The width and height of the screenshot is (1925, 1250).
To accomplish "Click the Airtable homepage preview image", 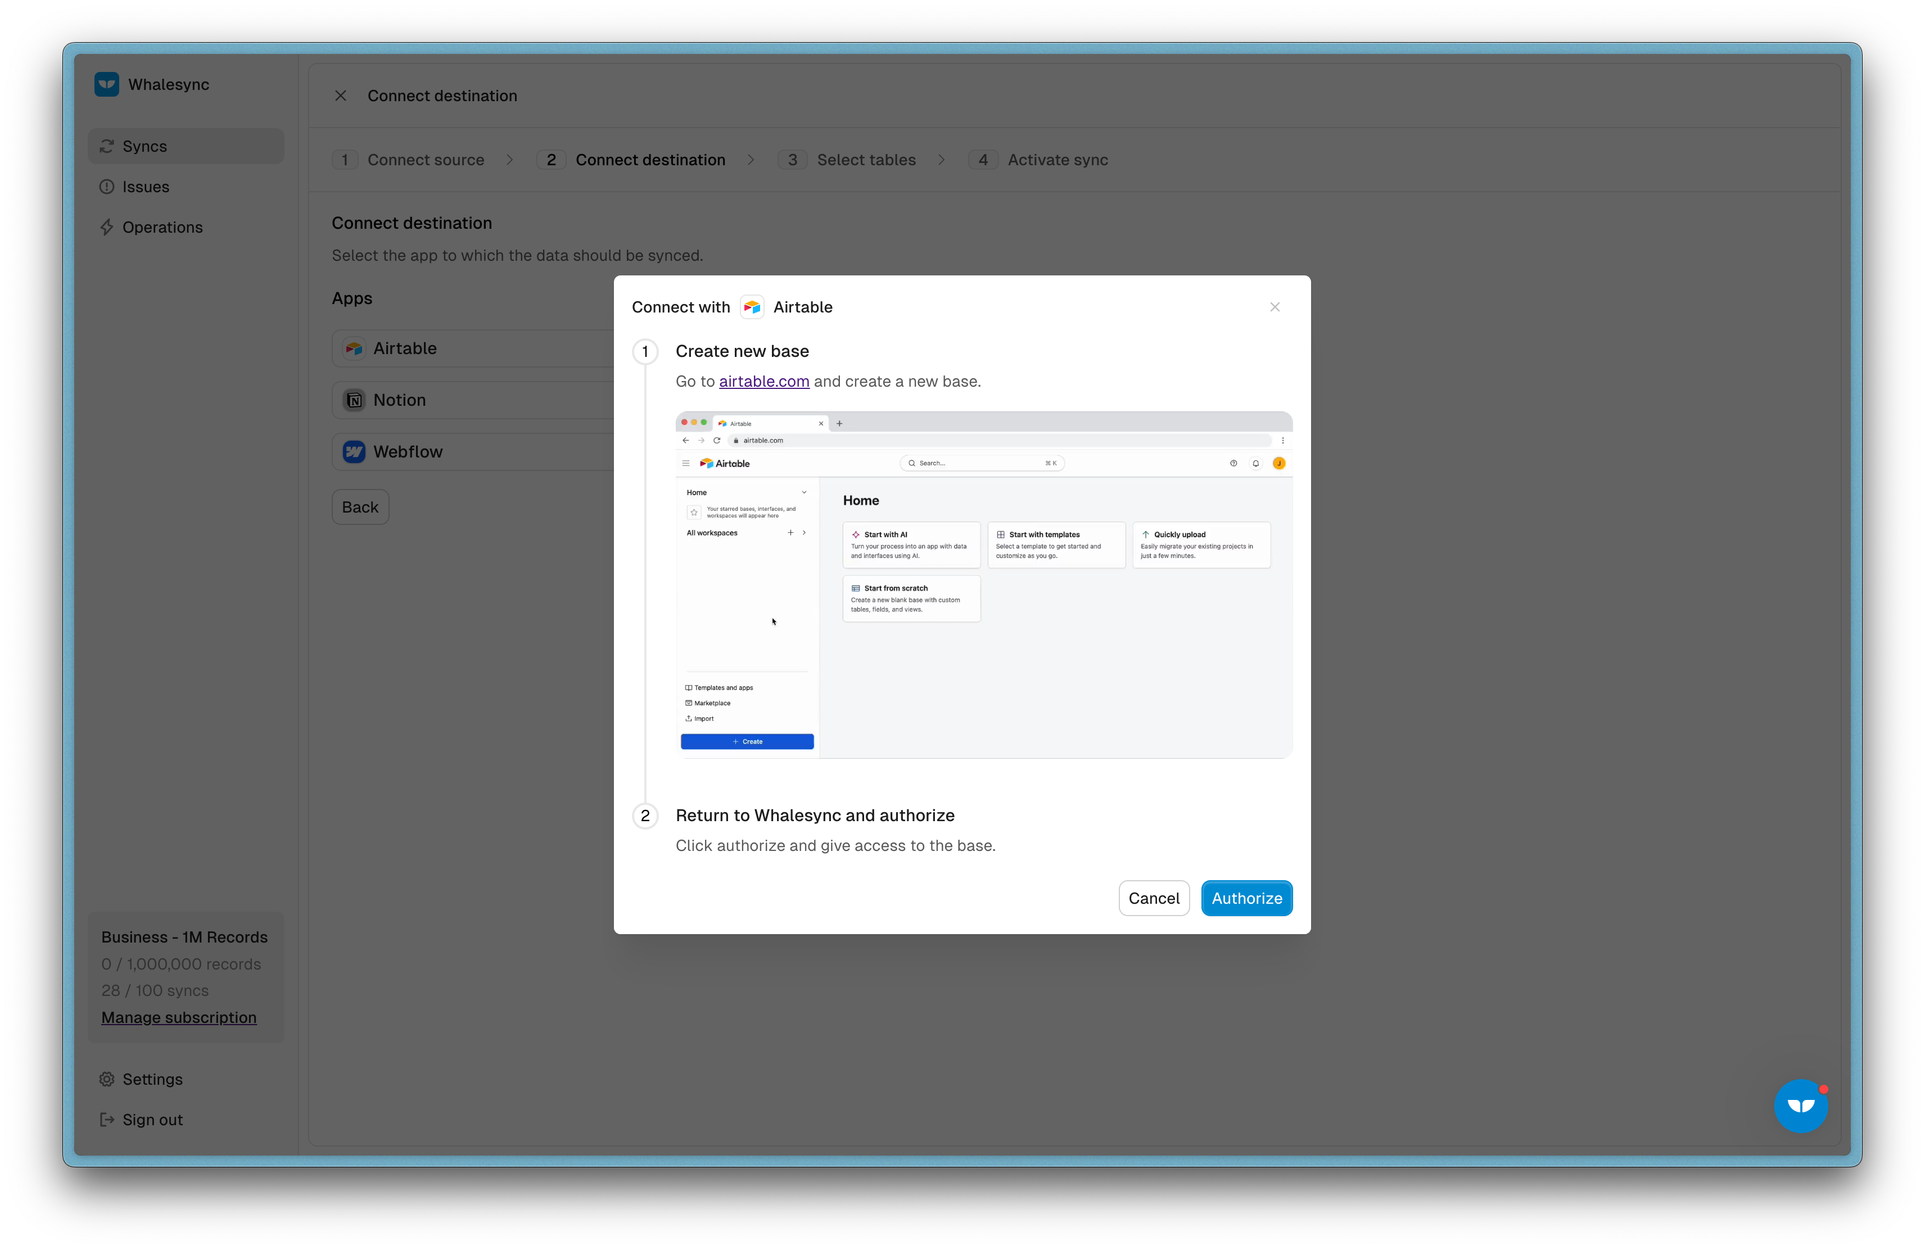I will (x=983, y=585).
